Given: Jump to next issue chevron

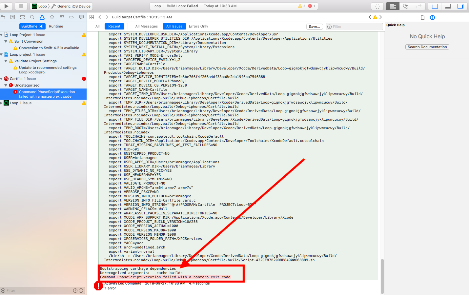Looking at the screenshot, I should click(x=380, y=17).
